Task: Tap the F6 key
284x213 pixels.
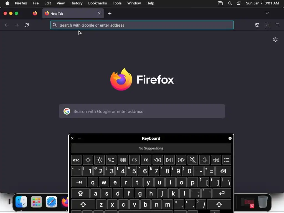Action: [x=146, y=160]
